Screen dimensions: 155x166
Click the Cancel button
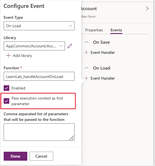click(x=41, y=156)
